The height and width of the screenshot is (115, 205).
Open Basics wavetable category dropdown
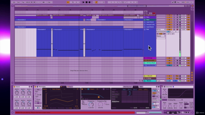coord(46,89)
